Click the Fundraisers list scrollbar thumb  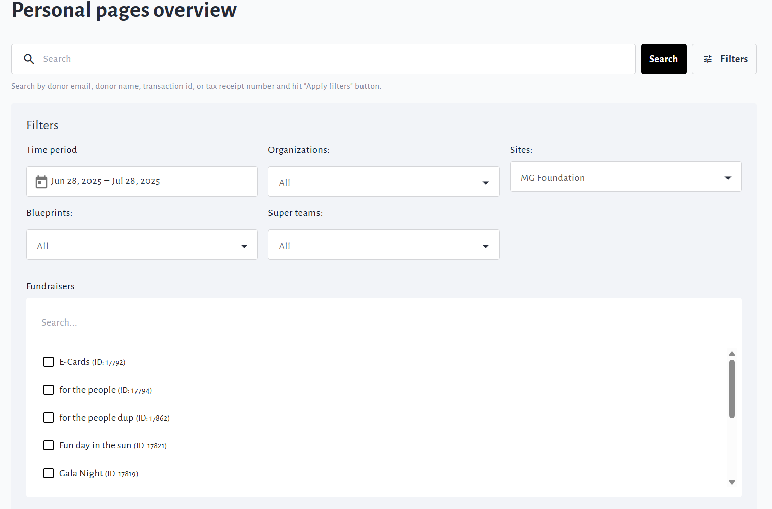(x=731, y=388)
